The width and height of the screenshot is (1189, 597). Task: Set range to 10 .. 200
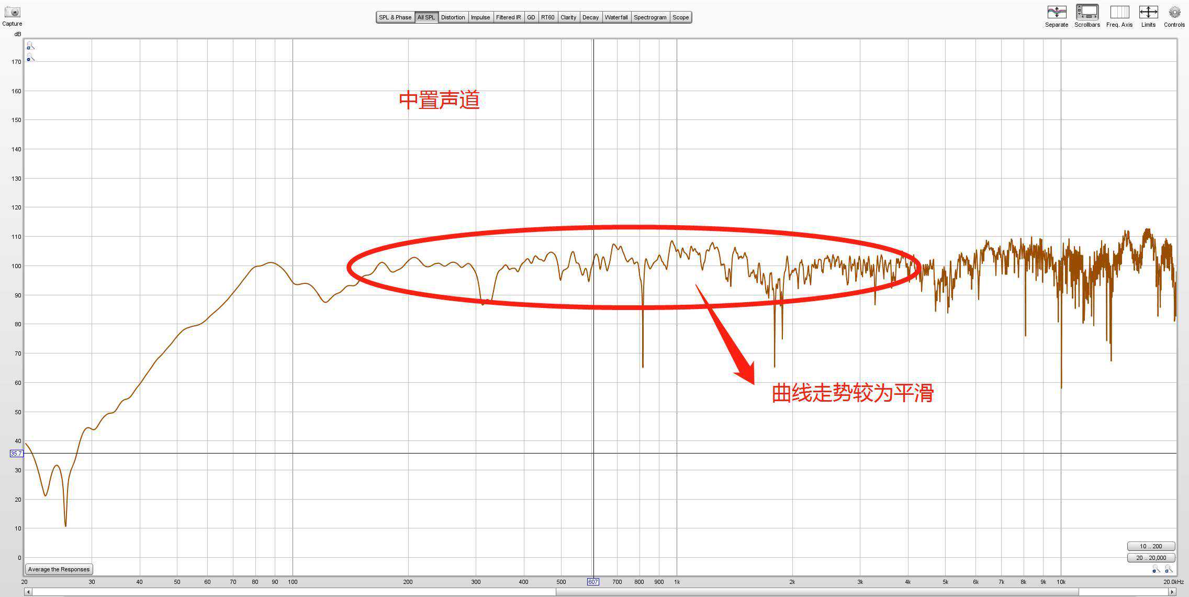point(1151,546)
